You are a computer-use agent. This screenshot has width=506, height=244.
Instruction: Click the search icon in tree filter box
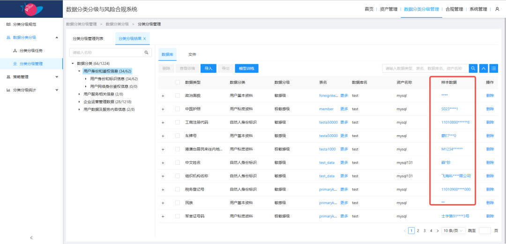tap(146, 53)
